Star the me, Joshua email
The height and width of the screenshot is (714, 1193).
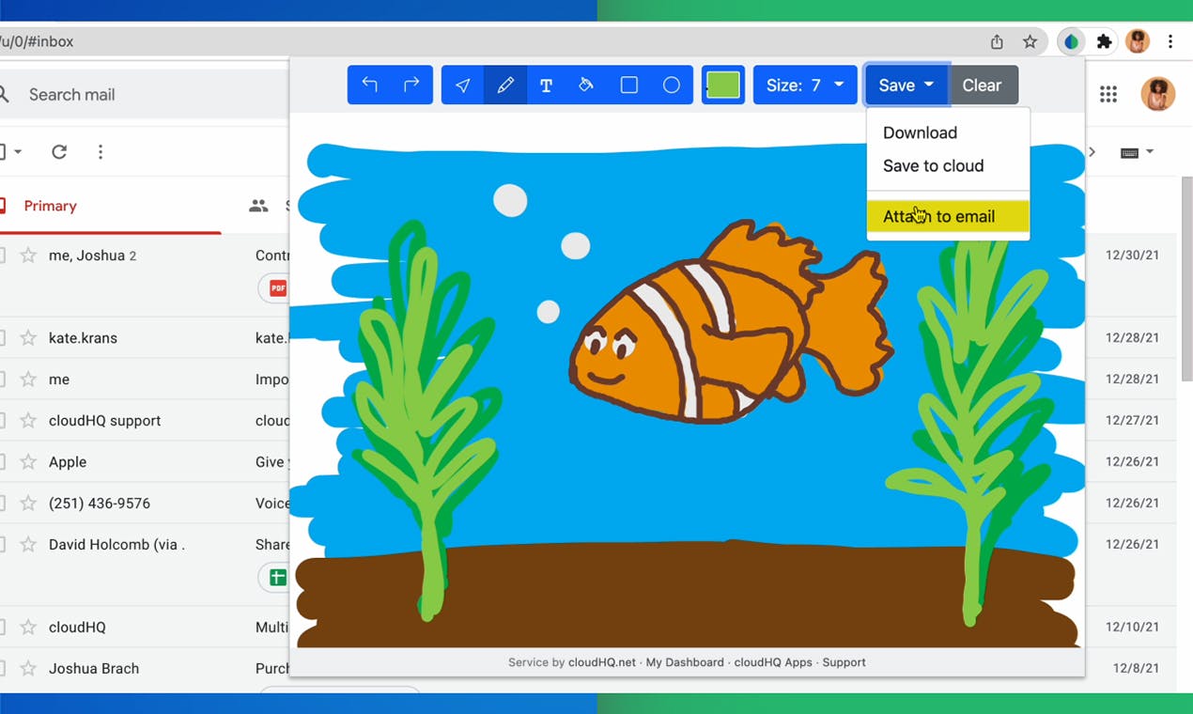pyautogui.click(x=29, y=256)
